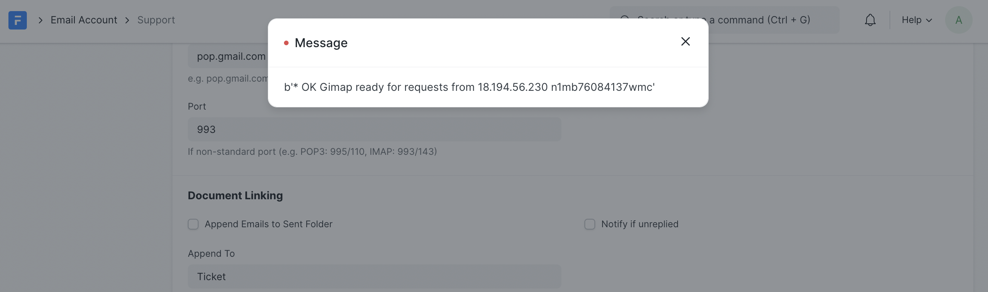Click the breadcrumb separator chevron after Email Account
Image resolution: width=988 pixels, height=292 pixels.
pos(126,20)
